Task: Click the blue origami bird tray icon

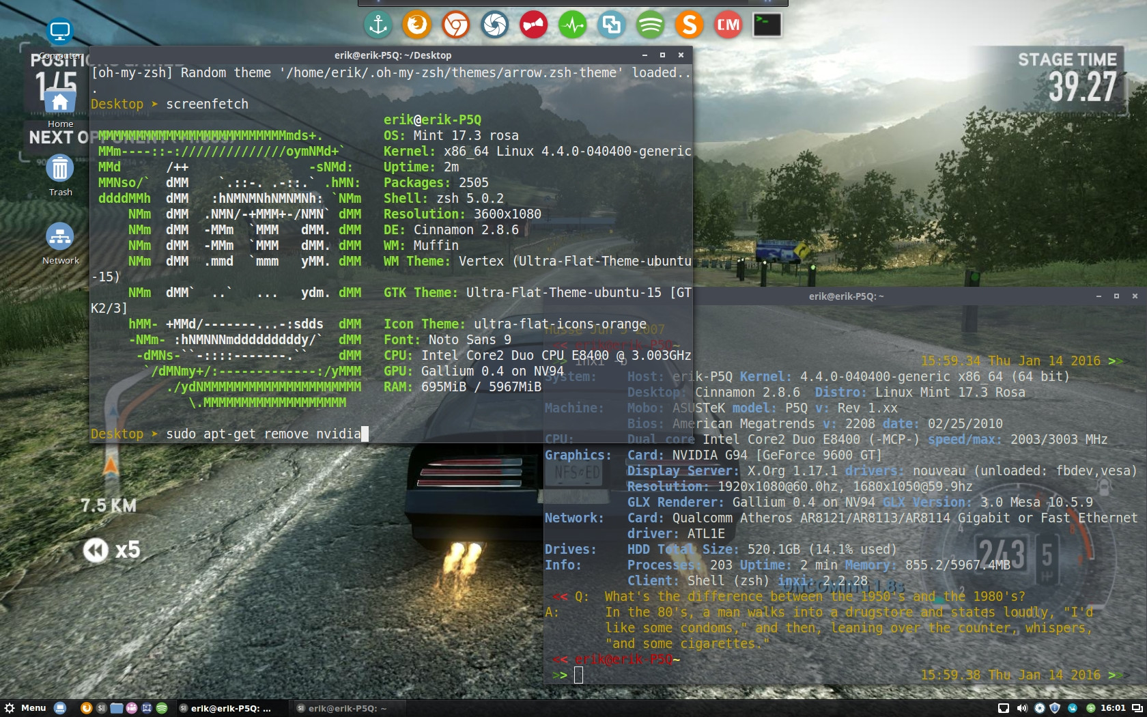Action: click(x=1073, y=708)
